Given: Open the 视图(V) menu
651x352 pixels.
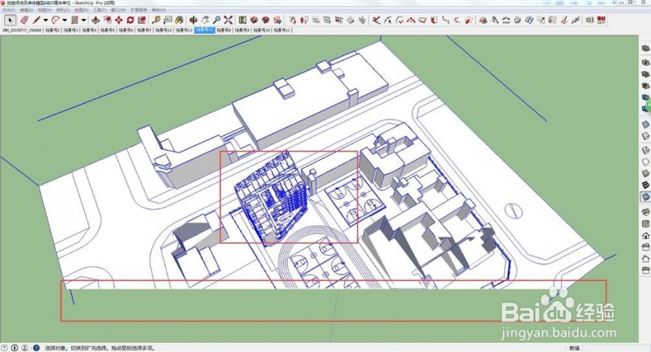Looking at the screenshot, I should coord(45,10).
